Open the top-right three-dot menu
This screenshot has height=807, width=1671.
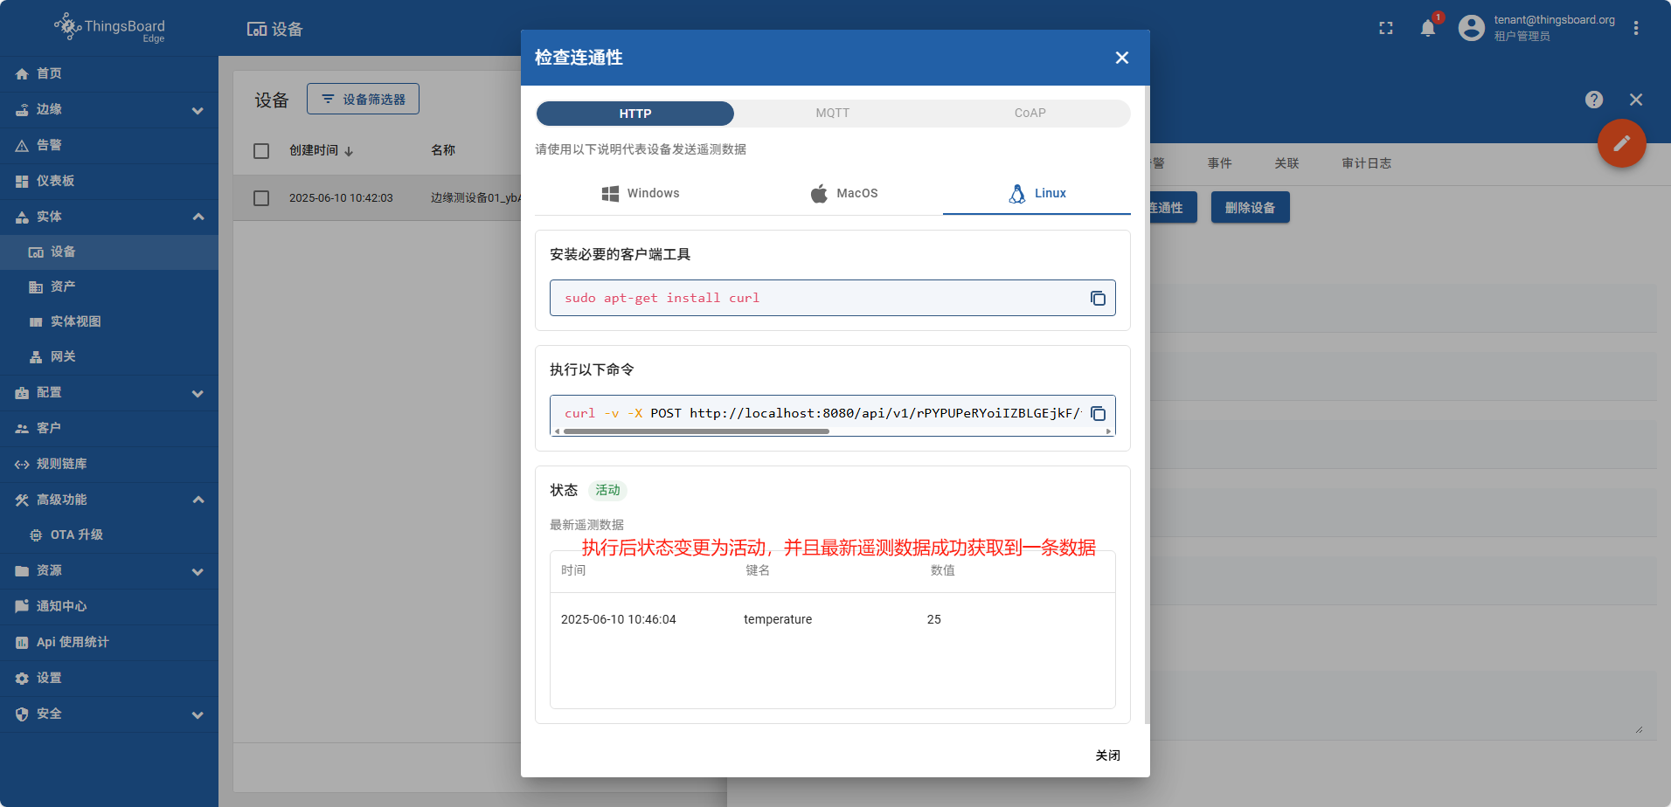coord(1635,29)
